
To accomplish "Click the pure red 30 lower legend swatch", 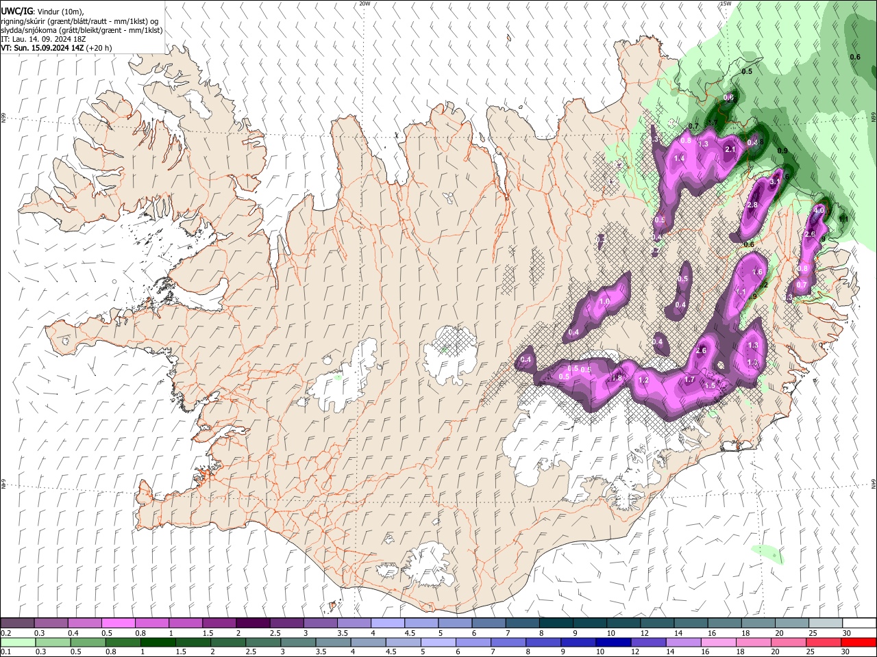I will (858, 642).
